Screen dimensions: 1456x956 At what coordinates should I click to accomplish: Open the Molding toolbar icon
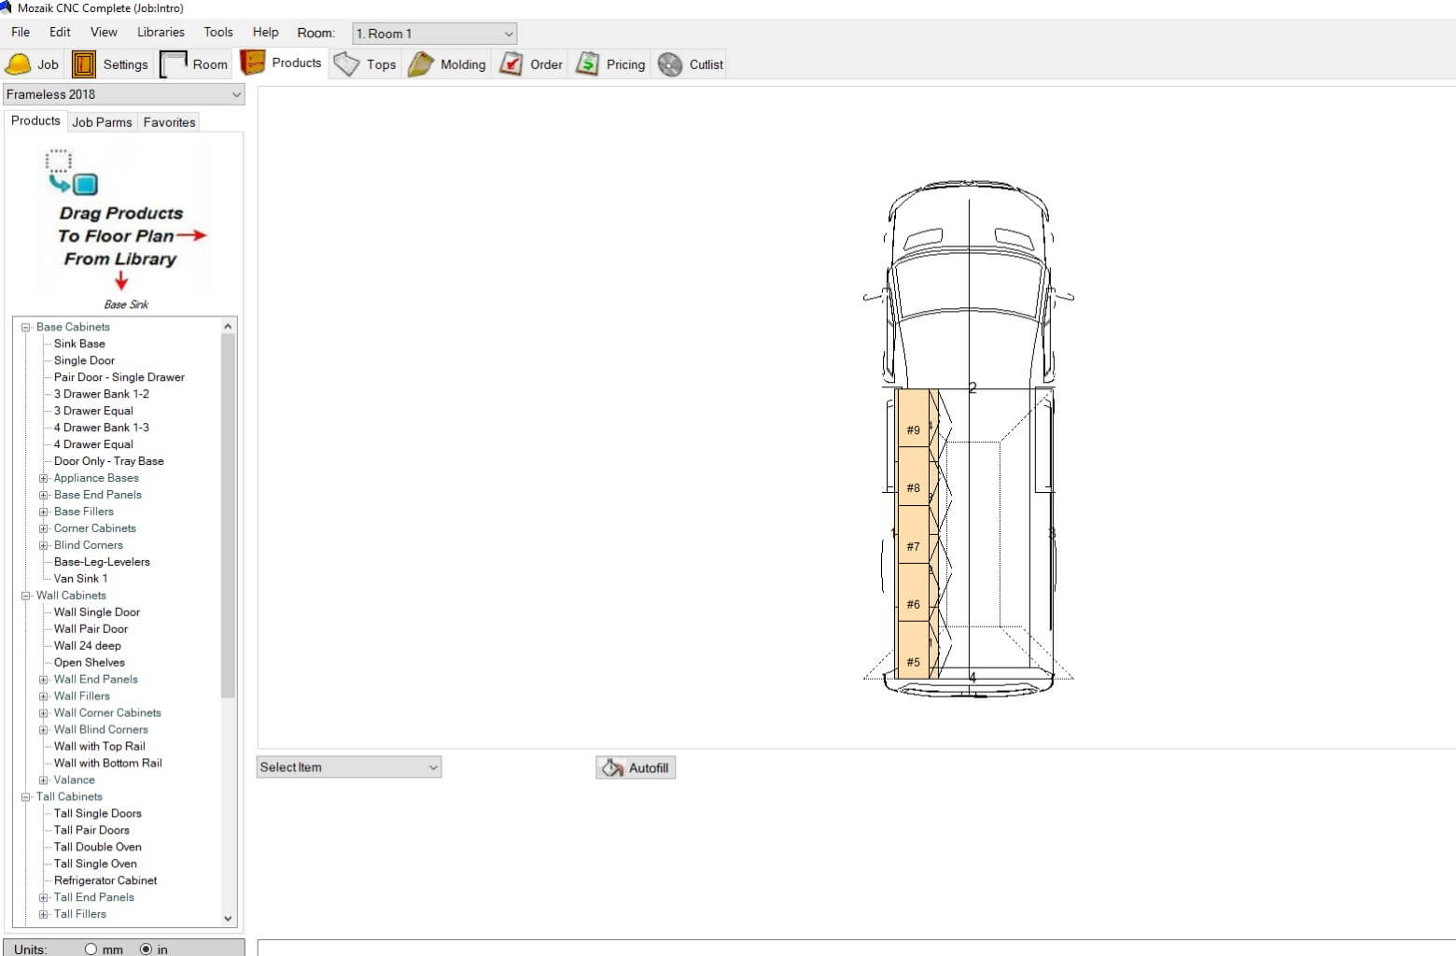(421, 64)
